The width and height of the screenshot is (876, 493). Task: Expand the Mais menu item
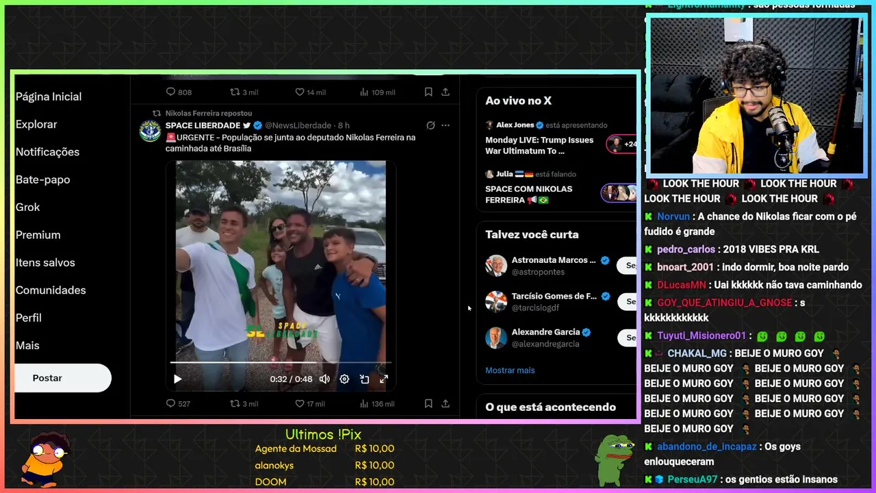pos(27,346)
